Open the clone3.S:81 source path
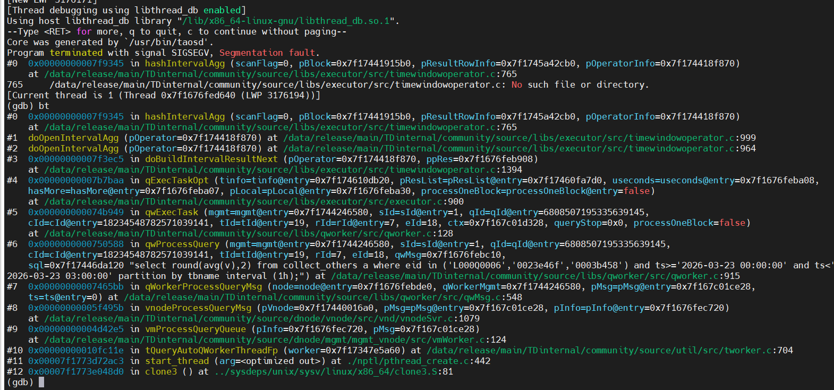 point(333,371)
